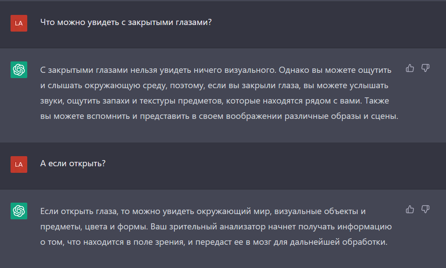Click the green assistant icon in the lower message
This screenshot has width=446, height=268.
click(x=18, y=211)
